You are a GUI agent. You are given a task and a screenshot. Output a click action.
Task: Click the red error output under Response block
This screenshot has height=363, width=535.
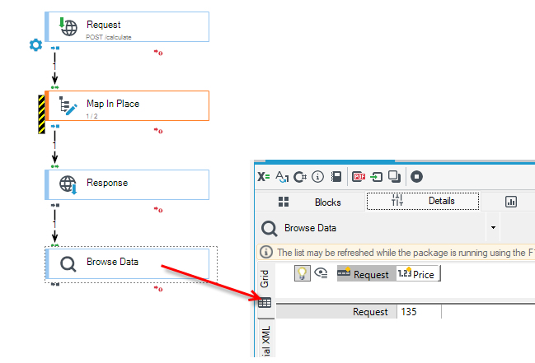(x=158, y=210)
